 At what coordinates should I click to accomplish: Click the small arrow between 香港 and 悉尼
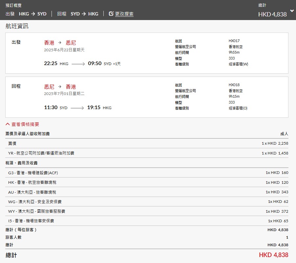tap(60, 43)
